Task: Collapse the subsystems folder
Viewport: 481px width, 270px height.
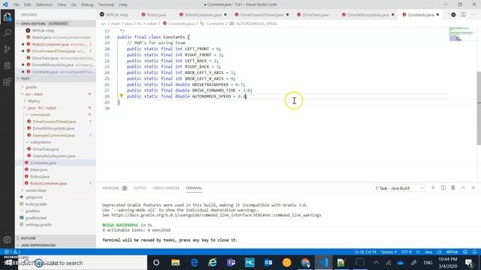Action: [x=41, y=142]
